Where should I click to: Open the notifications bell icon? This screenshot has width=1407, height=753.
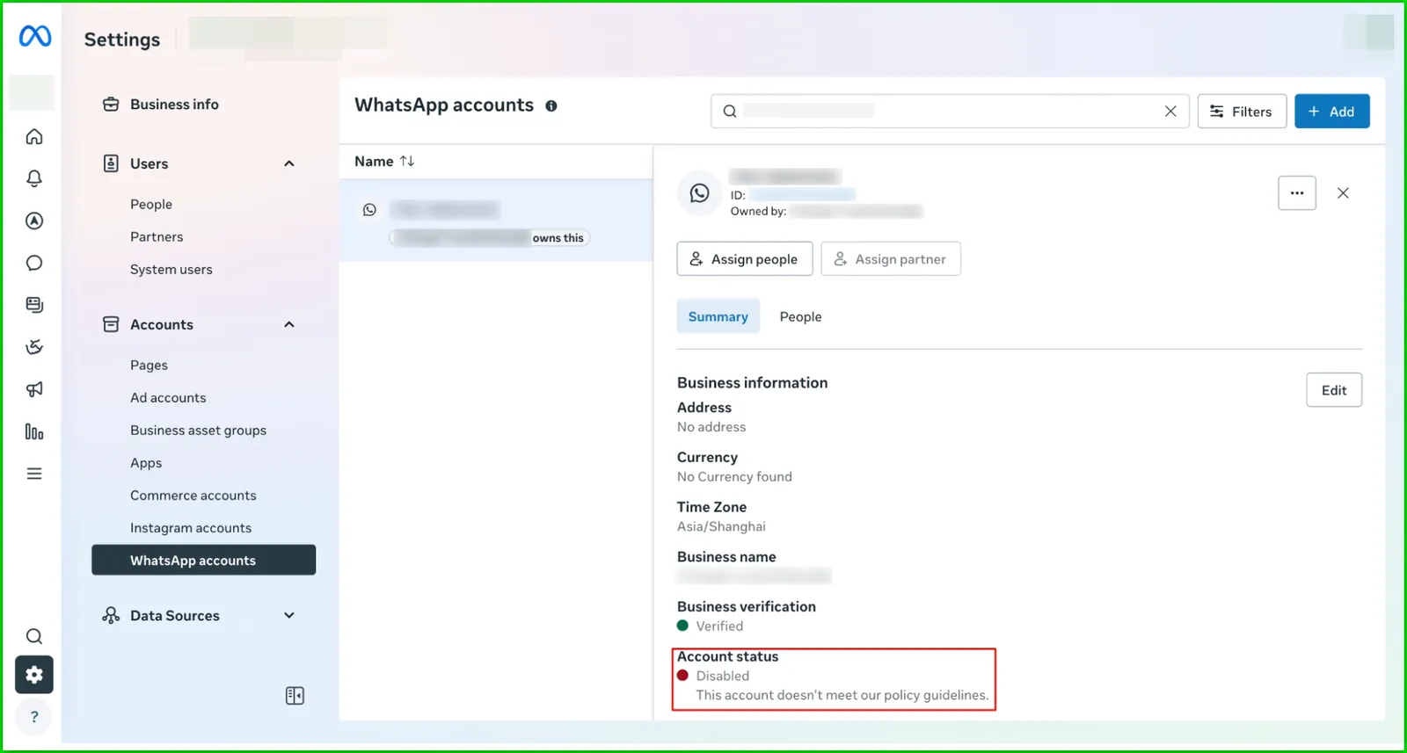(x=34, y=178)
